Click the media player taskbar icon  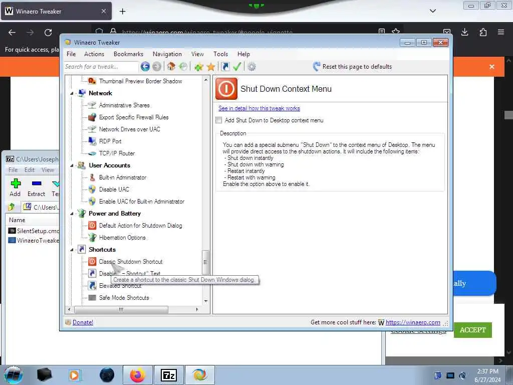click(74, 375)
